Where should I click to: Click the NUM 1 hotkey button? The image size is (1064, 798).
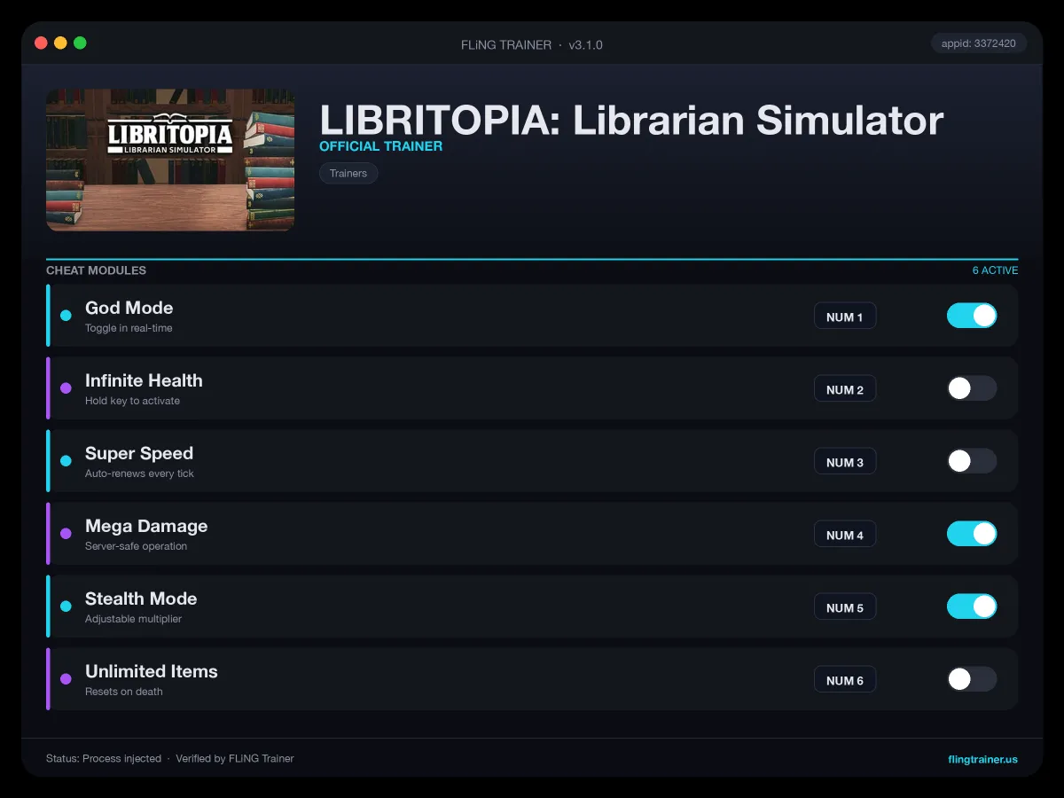(x=845, y=317)
